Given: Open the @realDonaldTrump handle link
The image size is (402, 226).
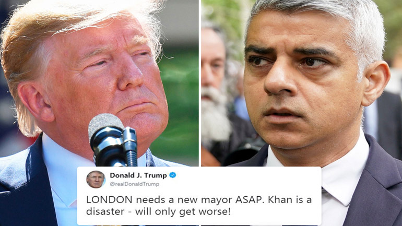Looking at the screenshot, I should tap(134, 184).
